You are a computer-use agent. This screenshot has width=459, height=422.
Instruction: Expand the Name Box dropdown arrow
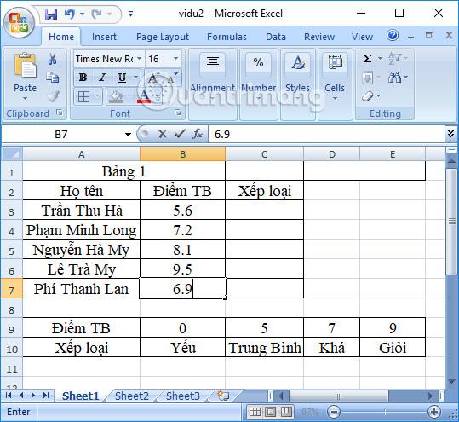(128, 134)
